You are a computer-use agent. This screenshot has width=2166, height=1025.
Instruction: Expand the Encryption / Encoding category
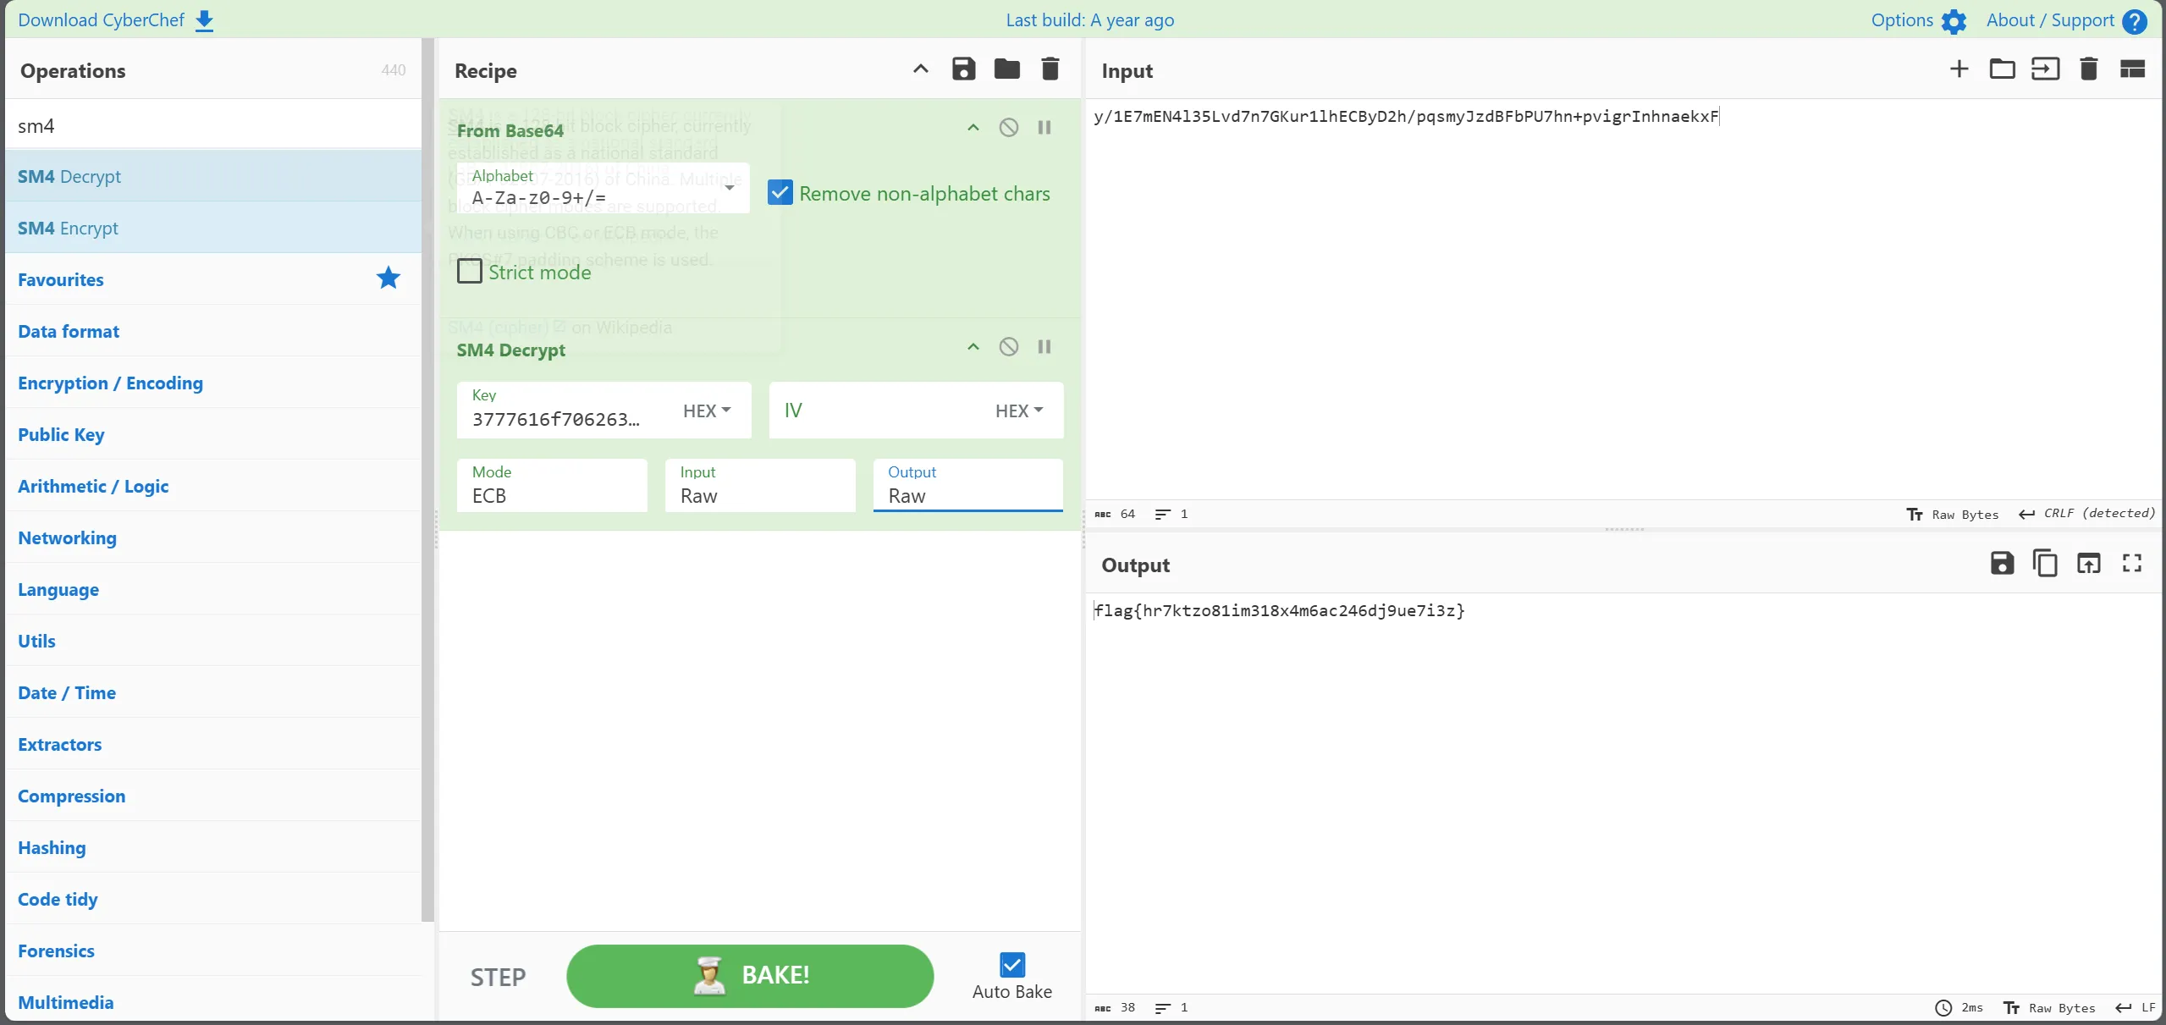pyautogui.click(x=110, y=383)
